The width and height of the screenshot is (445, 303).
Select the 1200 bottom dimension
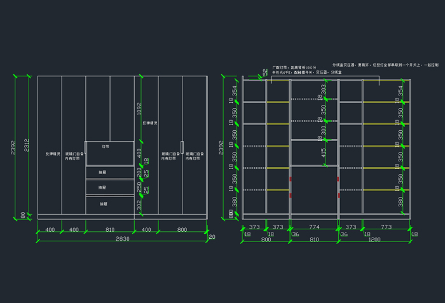374,241
